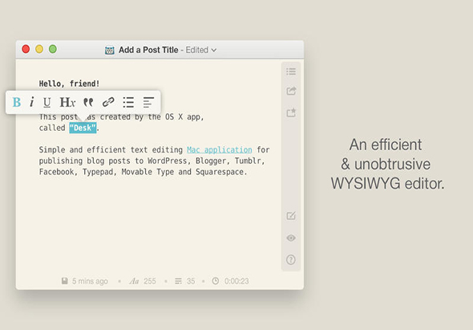Create a bulleted list from popup toolbar

click(128, 103)
